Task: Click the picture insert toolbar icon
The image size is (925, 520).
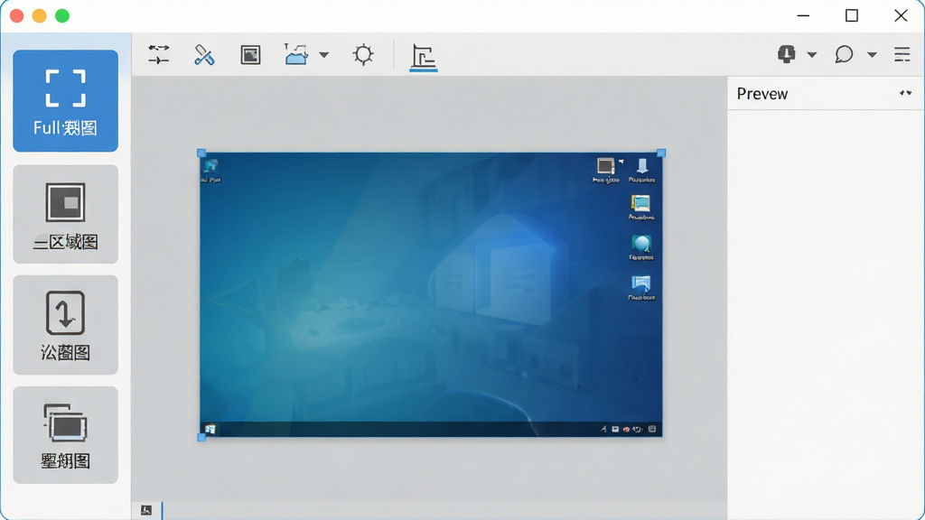Action: click(296, 55)
